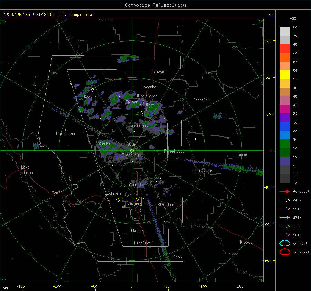Click the Banff map label
311x291 pixels.
[57, 193]
